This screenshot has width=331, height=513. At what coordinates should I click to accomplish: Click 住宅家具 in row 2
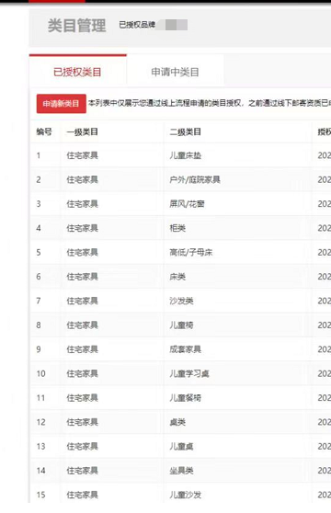tap(83, 179)
